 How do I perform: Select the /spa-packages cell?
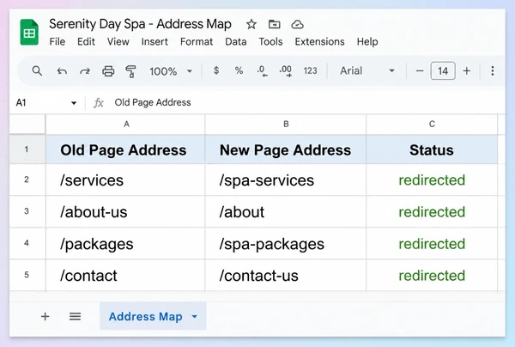(286, 243)
